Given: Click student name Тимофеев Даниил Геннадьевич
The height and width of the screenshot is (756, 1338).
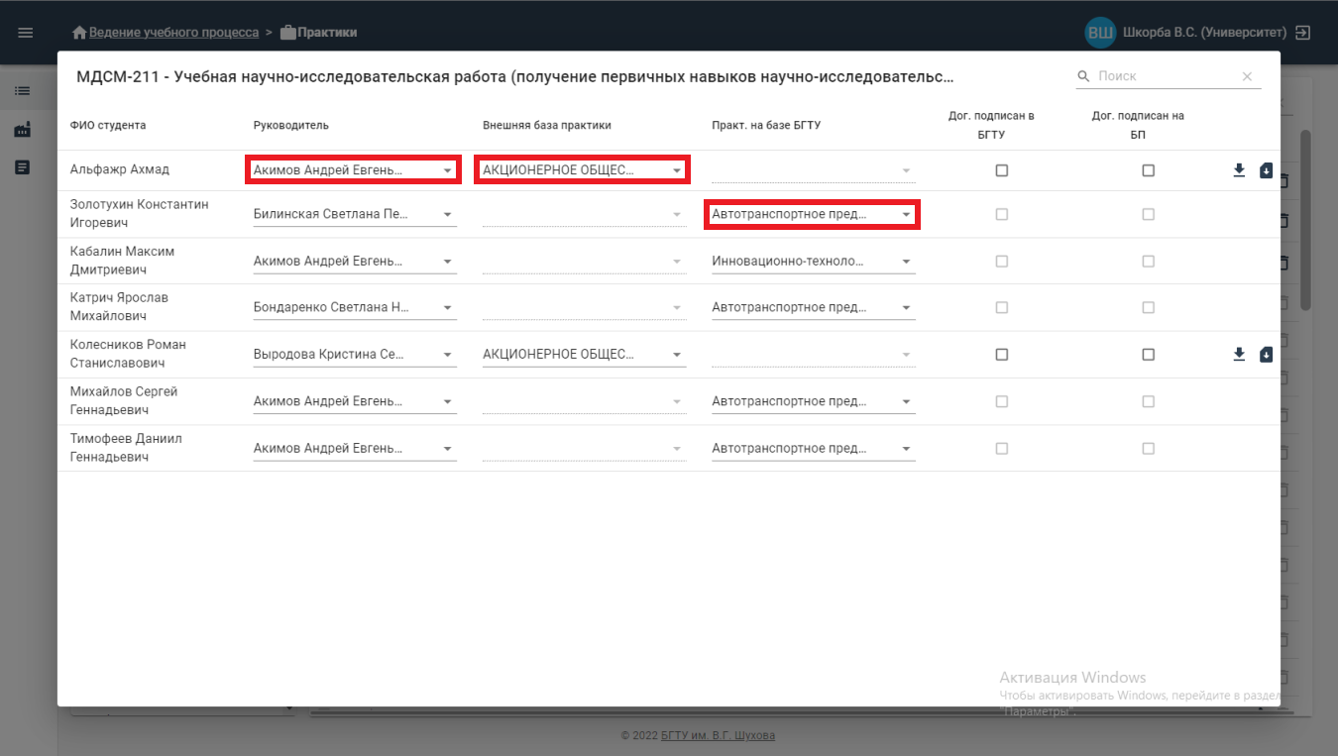Looking at the screenshot, I should (126, 448).
